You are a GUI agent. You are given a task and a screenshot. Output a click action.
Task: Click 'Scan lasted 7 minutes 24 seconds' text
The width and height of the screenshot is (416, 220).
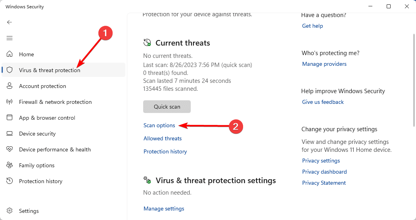tap(187, 81)
